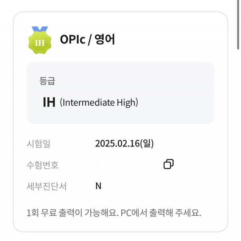Click the 세부진단서 label
241x241 pixels.
coord(47,186)
